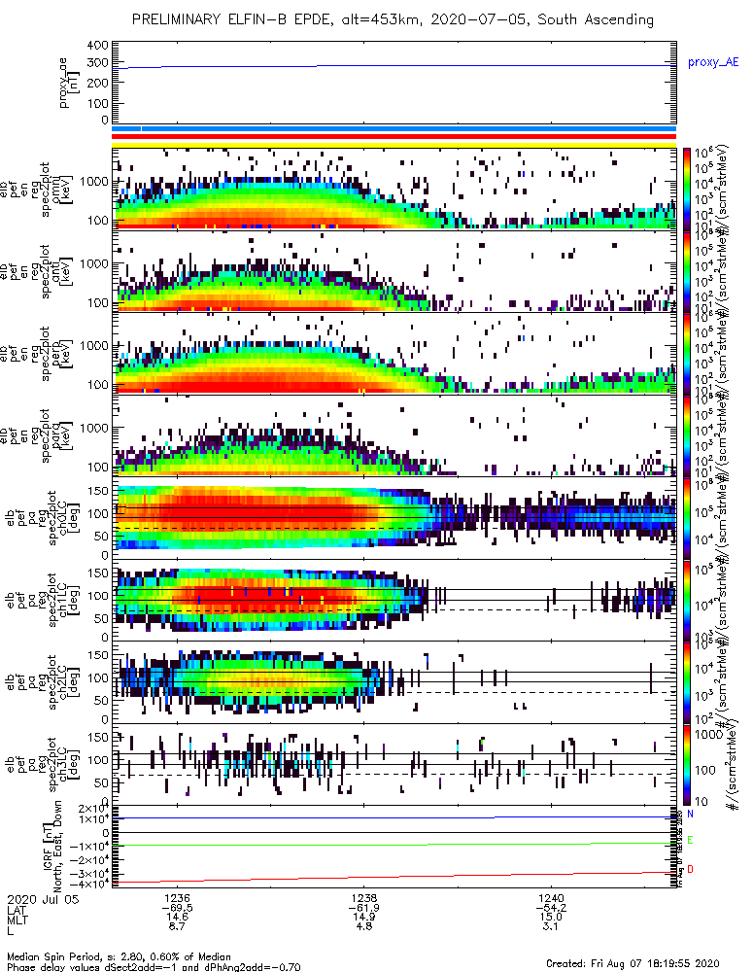753x972 pixels.
Task: Click the omni energy spectrogram panel
Action: [394, 190]
